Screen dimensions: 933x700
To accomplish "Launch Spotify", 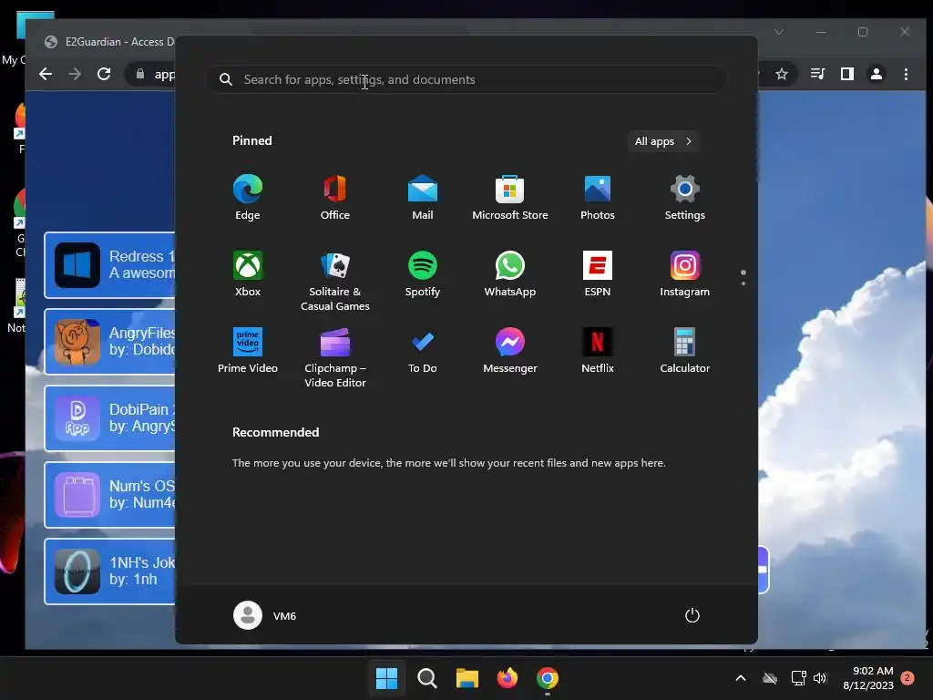I will [423, 274].
